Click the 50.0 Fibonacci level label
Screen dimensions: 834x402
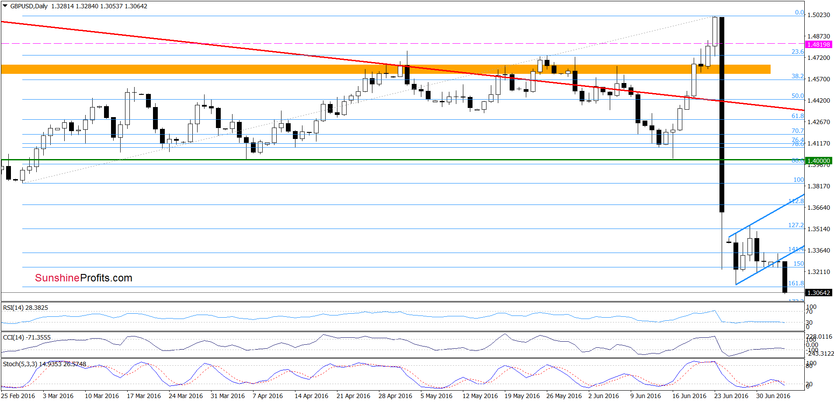coord(798,96)
